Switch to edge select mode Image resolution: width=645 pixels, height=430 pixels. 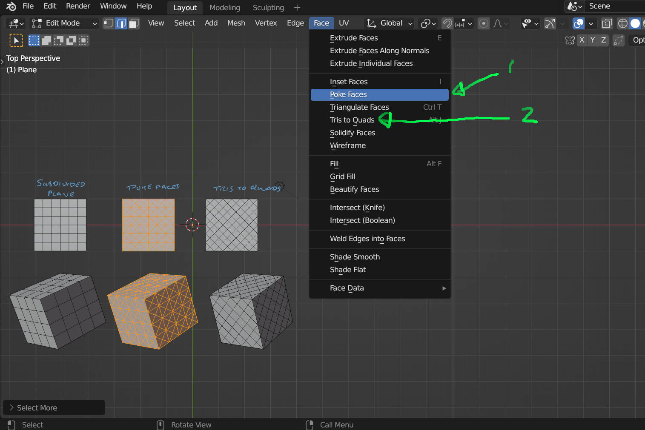(121, 23)
